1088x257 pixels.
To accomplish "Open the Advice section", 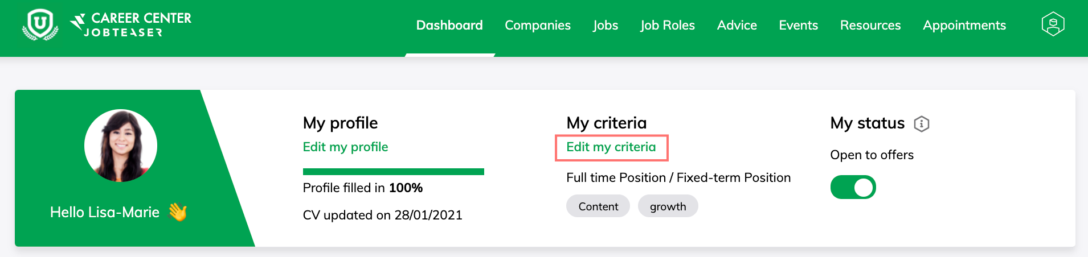I will click(737, 25).
